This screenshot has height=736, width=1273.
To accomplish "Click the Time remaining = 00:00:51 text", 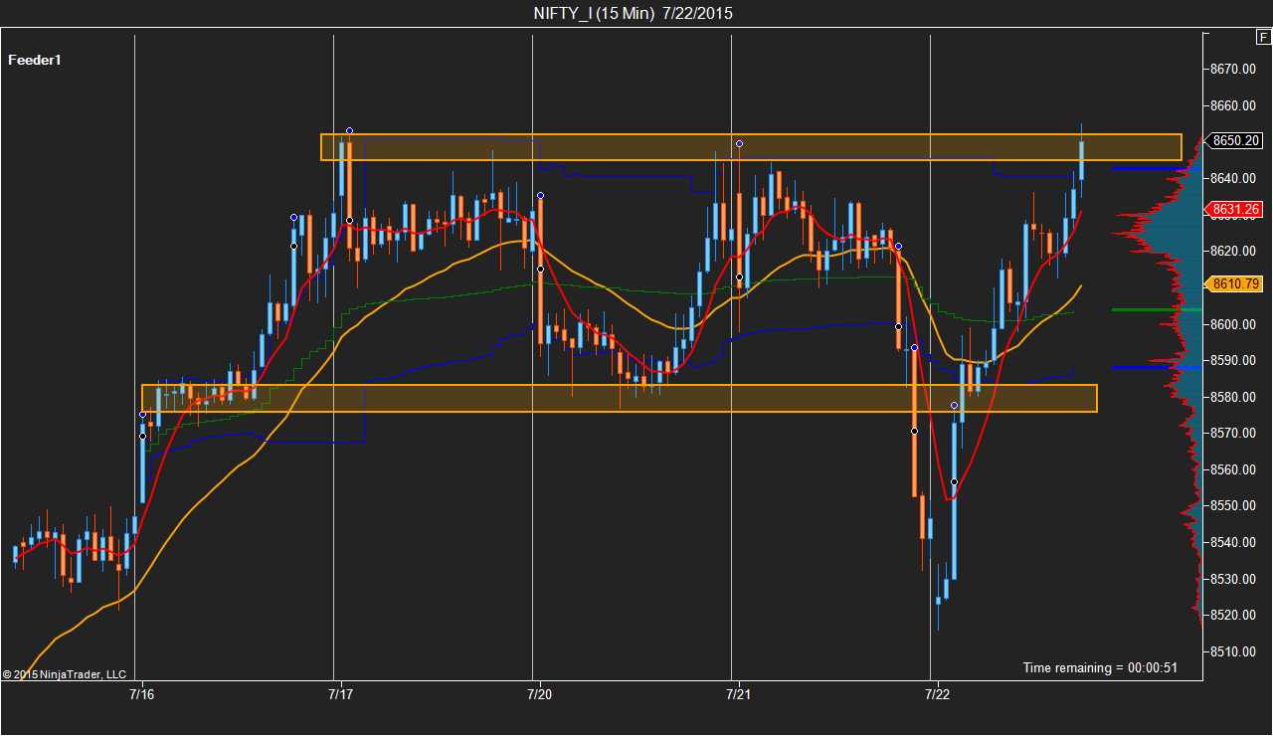I will pyautogui.click(x=1100, y=667).
